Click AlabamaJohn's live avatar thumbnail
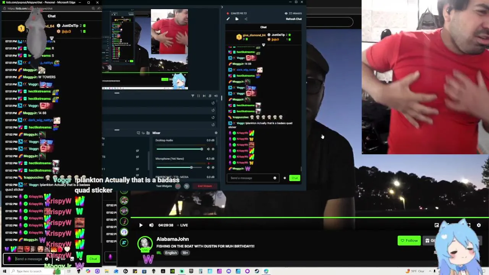489x275 pixels. pyautogui.click(x=145, y=244)
